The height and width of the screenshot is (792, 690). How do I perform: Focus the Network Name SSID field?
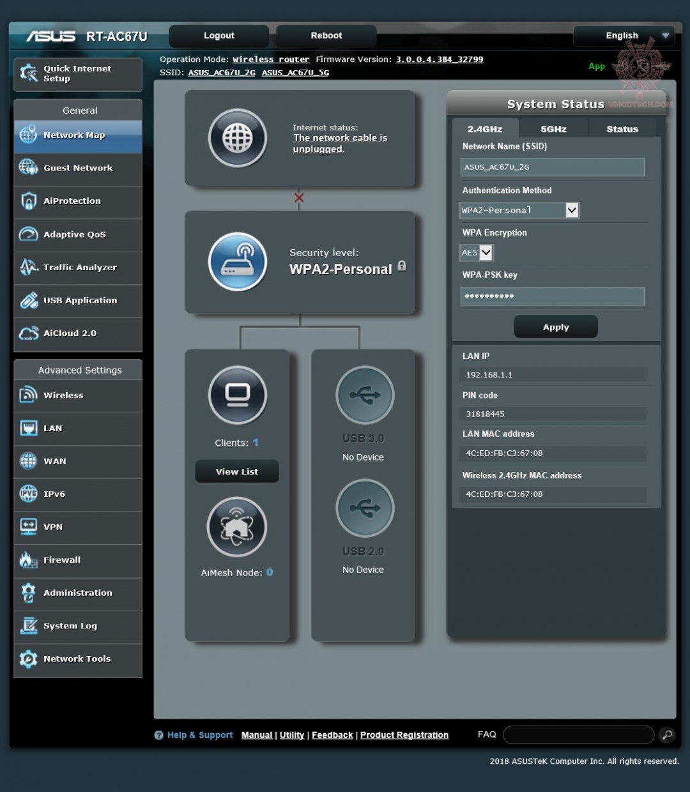click(552, 167)
